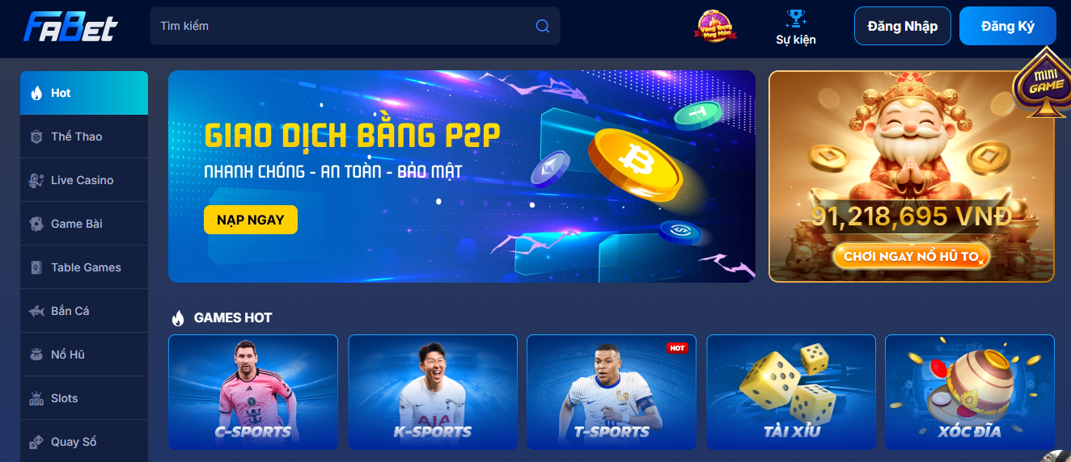Open Bắn Cá fish games
The height and width of the screenshot is (462, 1071).
(x=84, y=311)
